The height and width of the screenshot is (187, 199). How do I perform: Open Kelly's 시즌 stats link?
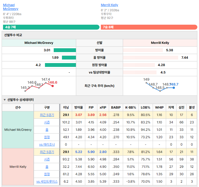tap(47, 159)
